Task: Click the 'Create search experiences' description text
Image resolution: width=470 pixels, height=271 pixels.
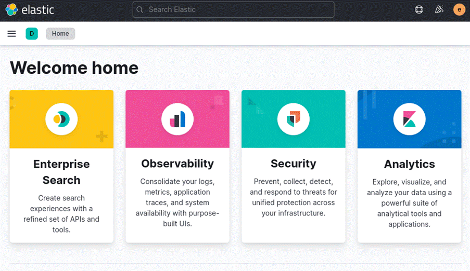Action: pyautogui.click(x=61, y=214)
